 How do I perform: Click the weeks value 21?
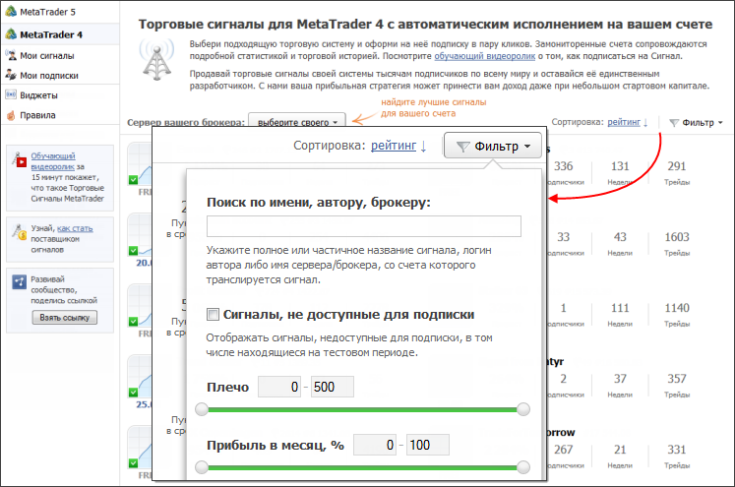click(x=620, y=450)
